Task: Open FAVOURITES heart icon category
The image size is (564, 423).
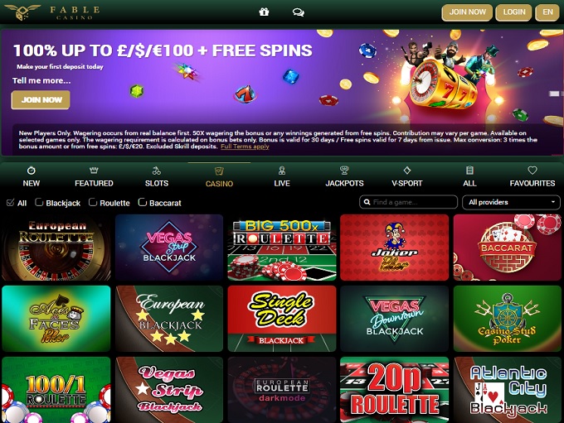Action: [x=532, y=171]
